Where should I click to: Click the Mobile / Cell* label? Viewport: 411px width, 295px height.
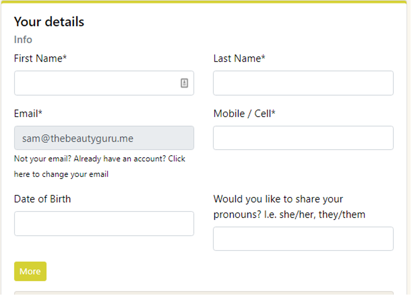pyautogui.click(x=244, y=113)
